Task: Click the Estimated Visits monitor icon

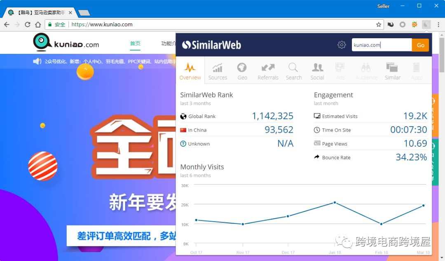Action: (x=317, y=116)
